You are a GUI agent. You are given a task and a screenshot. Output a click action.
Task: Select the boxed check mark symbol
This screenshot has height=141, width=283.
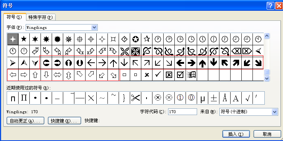[x=180, y=75]
